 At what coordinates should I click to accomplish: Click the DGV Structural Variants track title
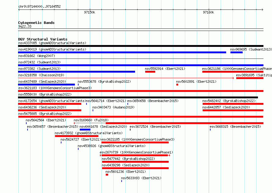tap(43, 39)
